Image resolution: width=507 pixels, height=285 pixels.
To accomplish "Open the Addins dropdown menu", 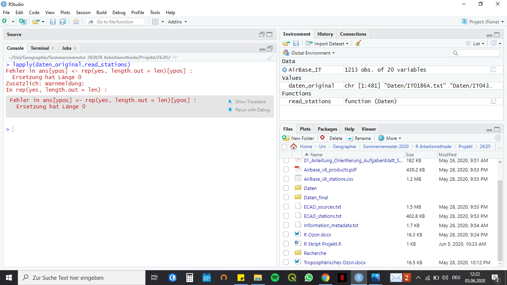I will [177, 22].
